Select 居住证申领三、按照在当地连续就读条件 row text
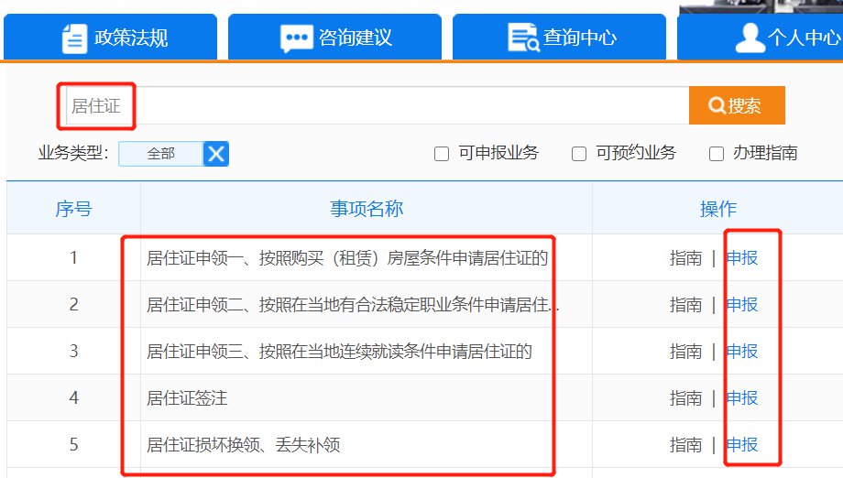This screenshot has height=478, width=843. 339,352
